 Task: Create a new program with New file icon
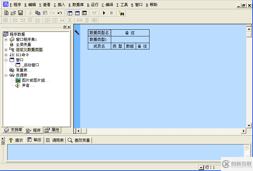6,13
